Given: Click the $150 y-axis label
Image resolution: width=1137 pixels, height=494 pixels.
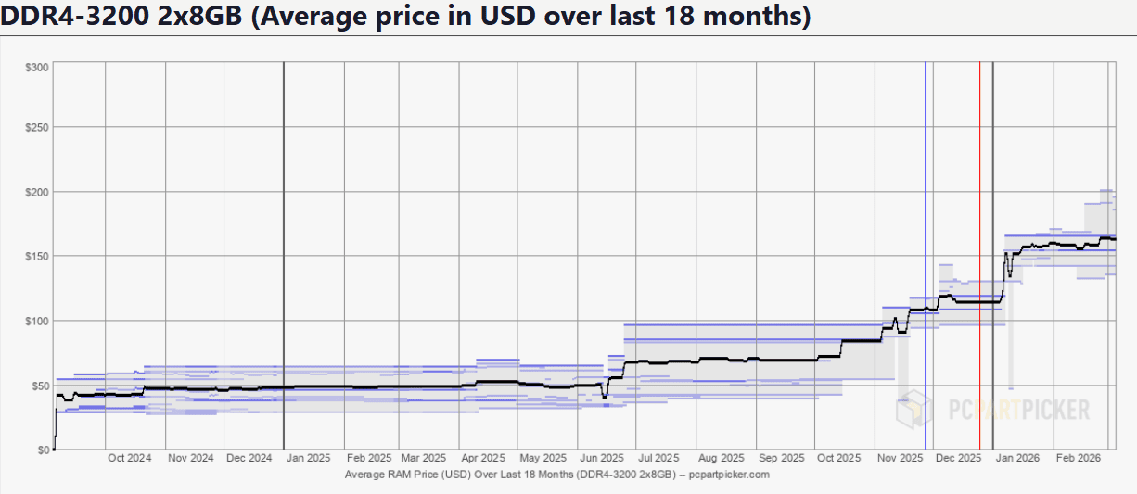Looking at the screenshot, I should coord(36,256).
